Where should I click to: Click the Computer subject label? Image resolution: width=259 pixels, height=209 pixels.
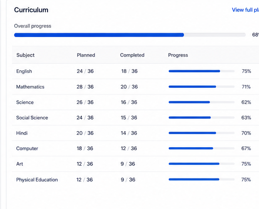click(x=27, y=148)
